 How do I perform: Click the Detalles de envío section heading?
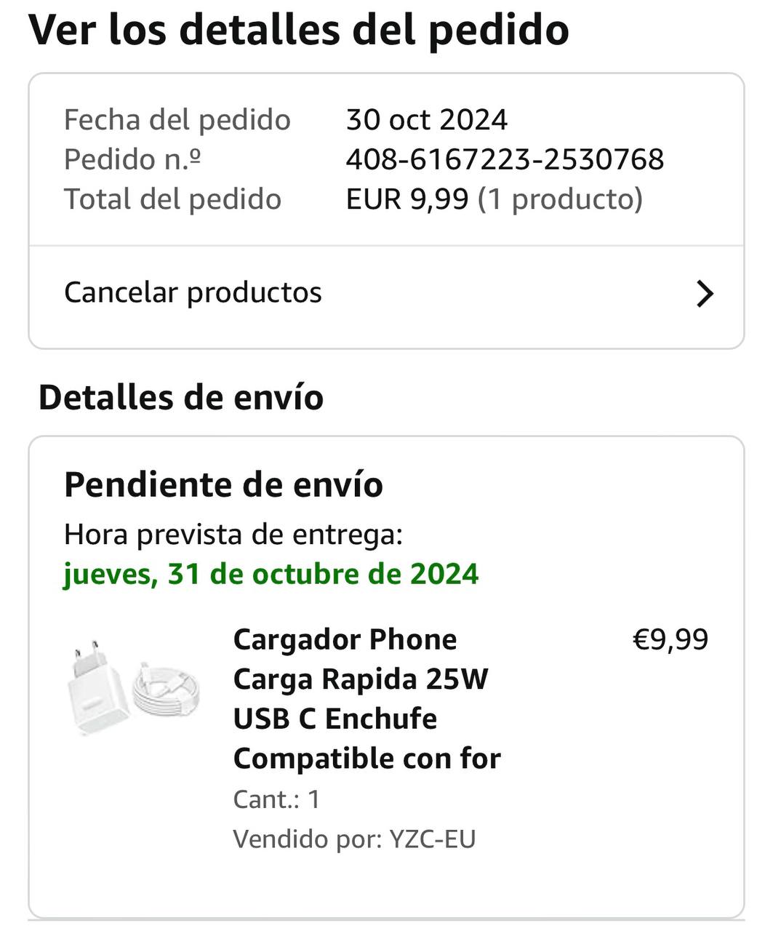[x=180, y=398]
